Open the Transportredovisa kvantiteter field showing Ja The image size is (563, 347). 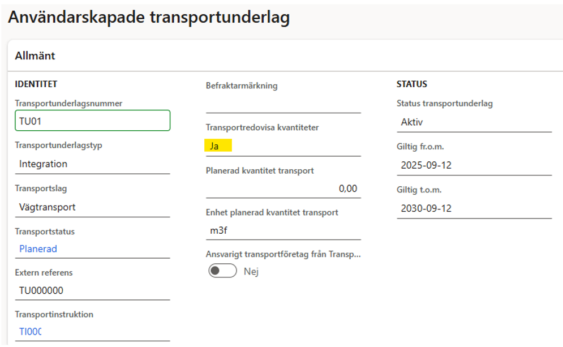click(x=283, y=146)
